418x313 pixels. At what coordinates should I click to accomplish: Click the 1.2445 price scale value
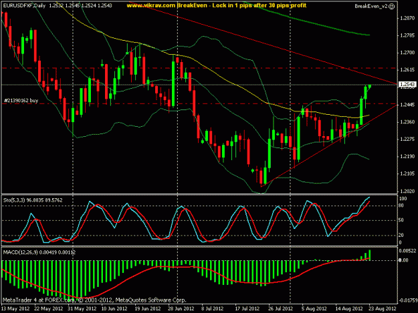pyautogui.click(x=407, y=105)
